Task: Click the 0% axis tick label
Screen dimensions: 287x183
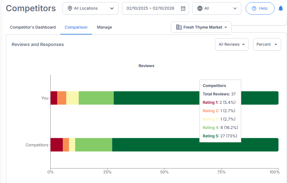Action: (50, 172)
